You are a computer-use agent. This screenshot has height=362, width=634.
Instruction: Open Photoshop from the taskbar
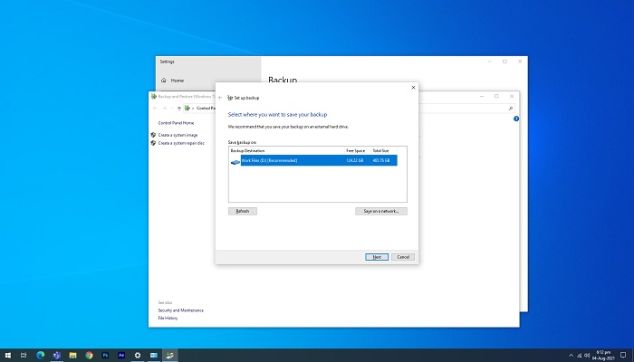[104, 355]
